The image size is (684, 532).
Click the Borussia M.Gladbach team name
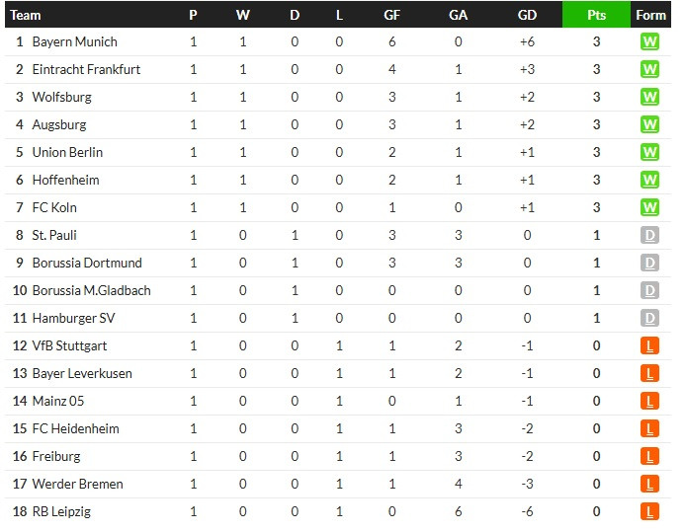[92, 290]
